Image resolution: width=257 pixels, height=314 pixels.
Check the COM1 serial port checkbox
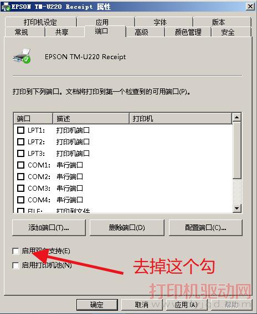point(20,165)
